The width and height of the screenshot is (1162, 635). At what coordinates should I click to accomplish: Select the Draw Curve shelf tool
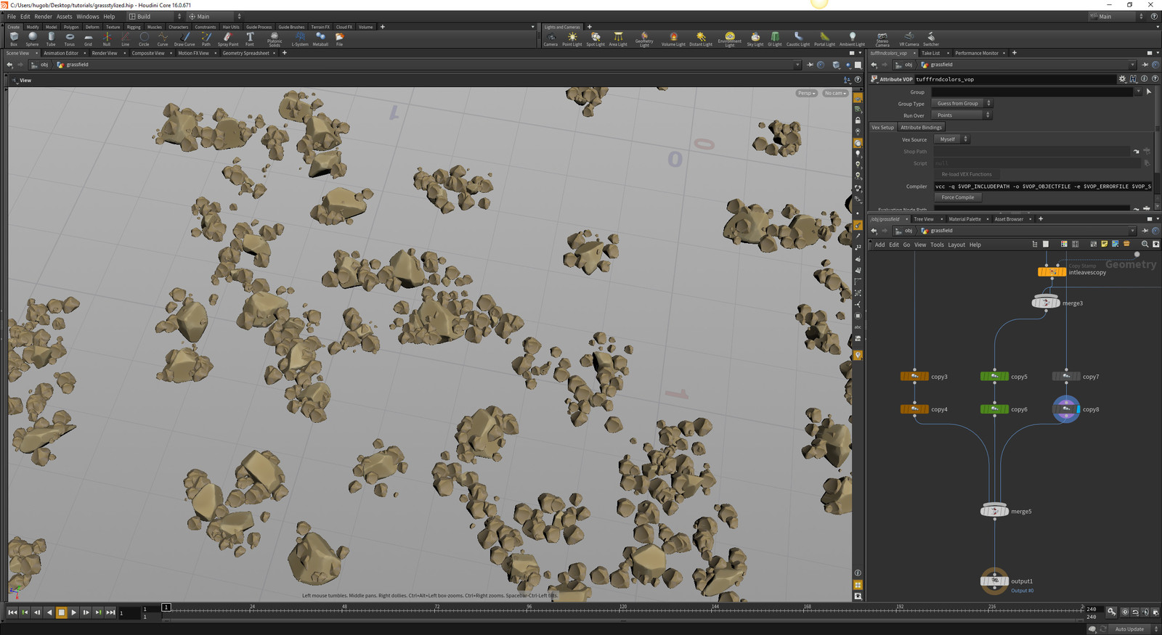click(184, 38)
